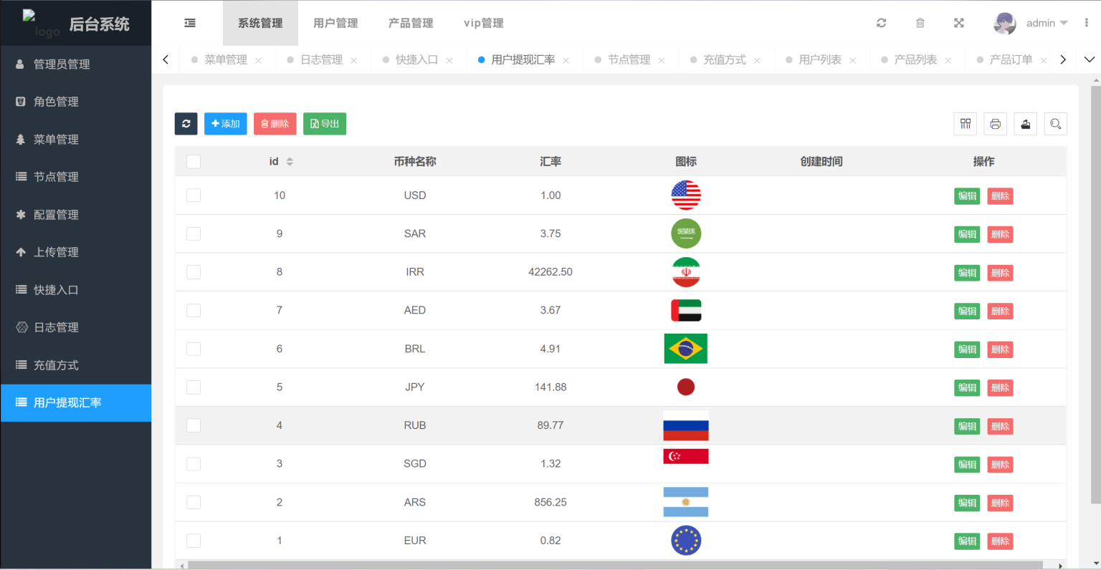
Task: Tick the checkbox on the USD row
Action: pyautogui.click(x=193, y=195)
